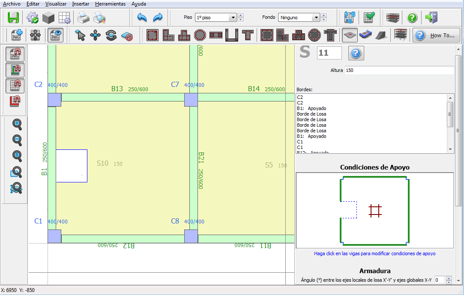Click the stair tool icon
464x295 pixels.
coord(381,35)
